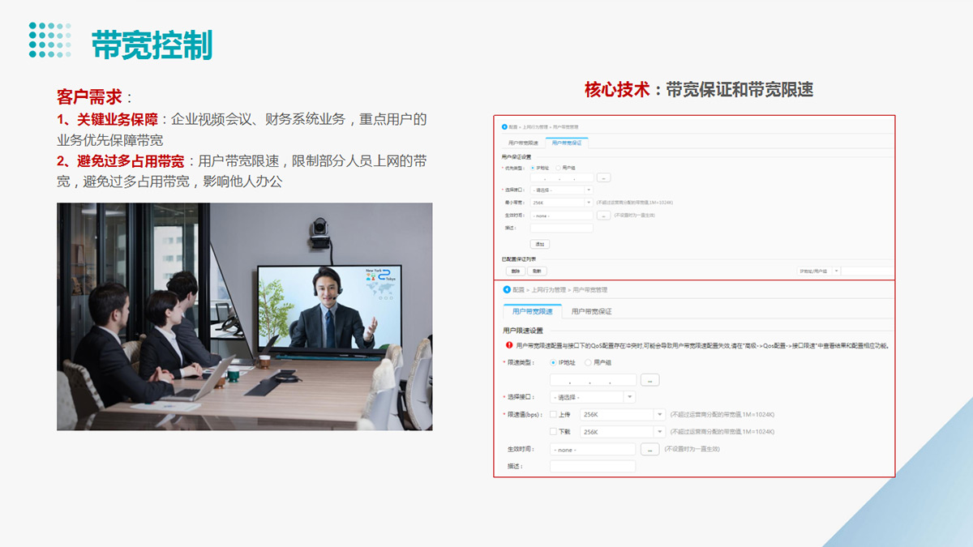Click the blue back icon above 用户限速设置
This screenshot has width=973, height=547.
(x=506, y=289)
